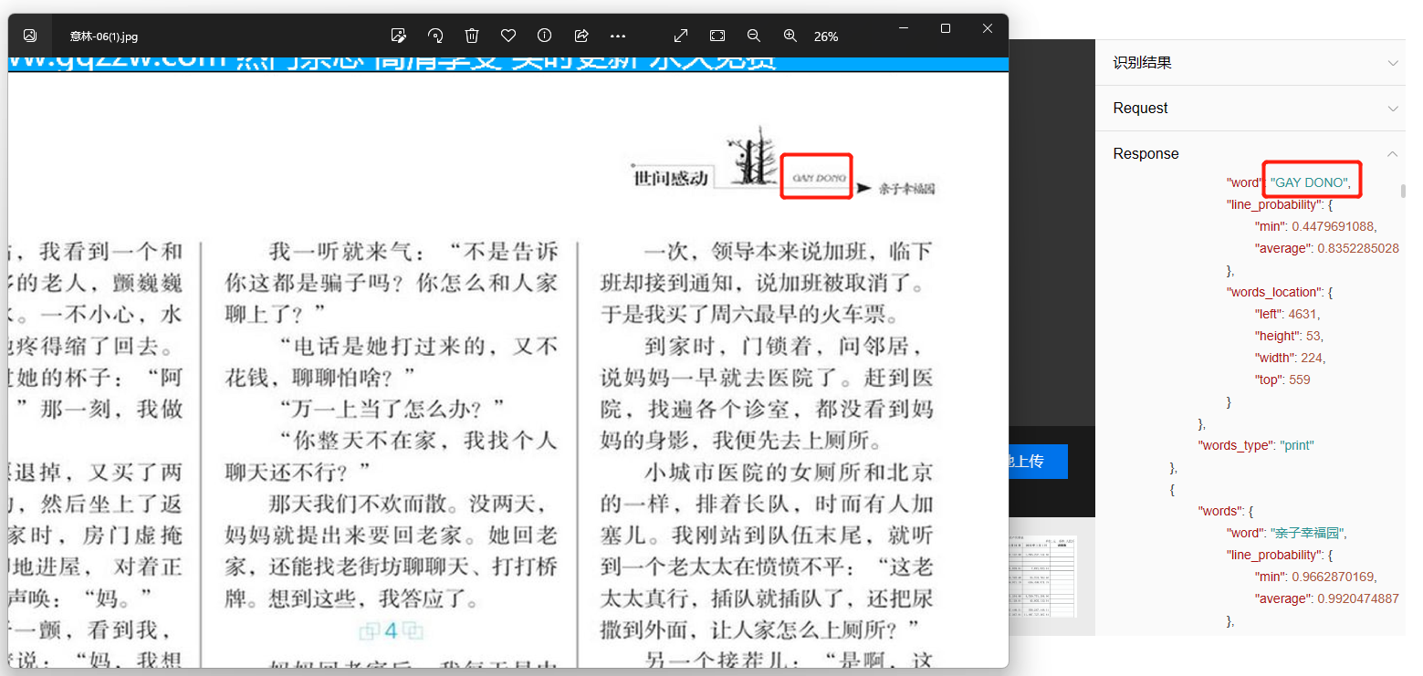Image resolution: width=1423 pixels, height=676 pixels.
Task: Click the 26% zoom level indicator
Action: (826, 36)
